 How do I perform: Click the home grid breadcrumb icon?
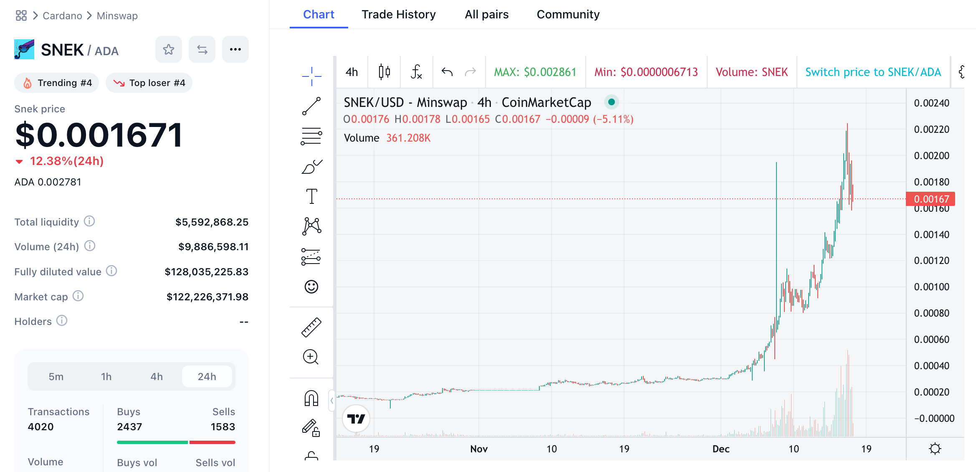pos(21,15)
